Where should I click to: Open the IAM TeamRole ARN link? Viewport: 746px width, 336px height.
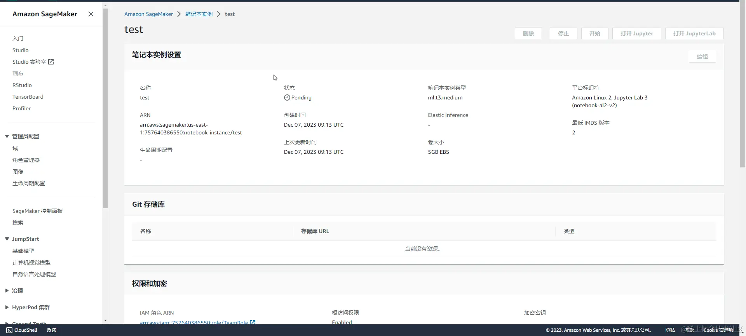coord(194,322)
